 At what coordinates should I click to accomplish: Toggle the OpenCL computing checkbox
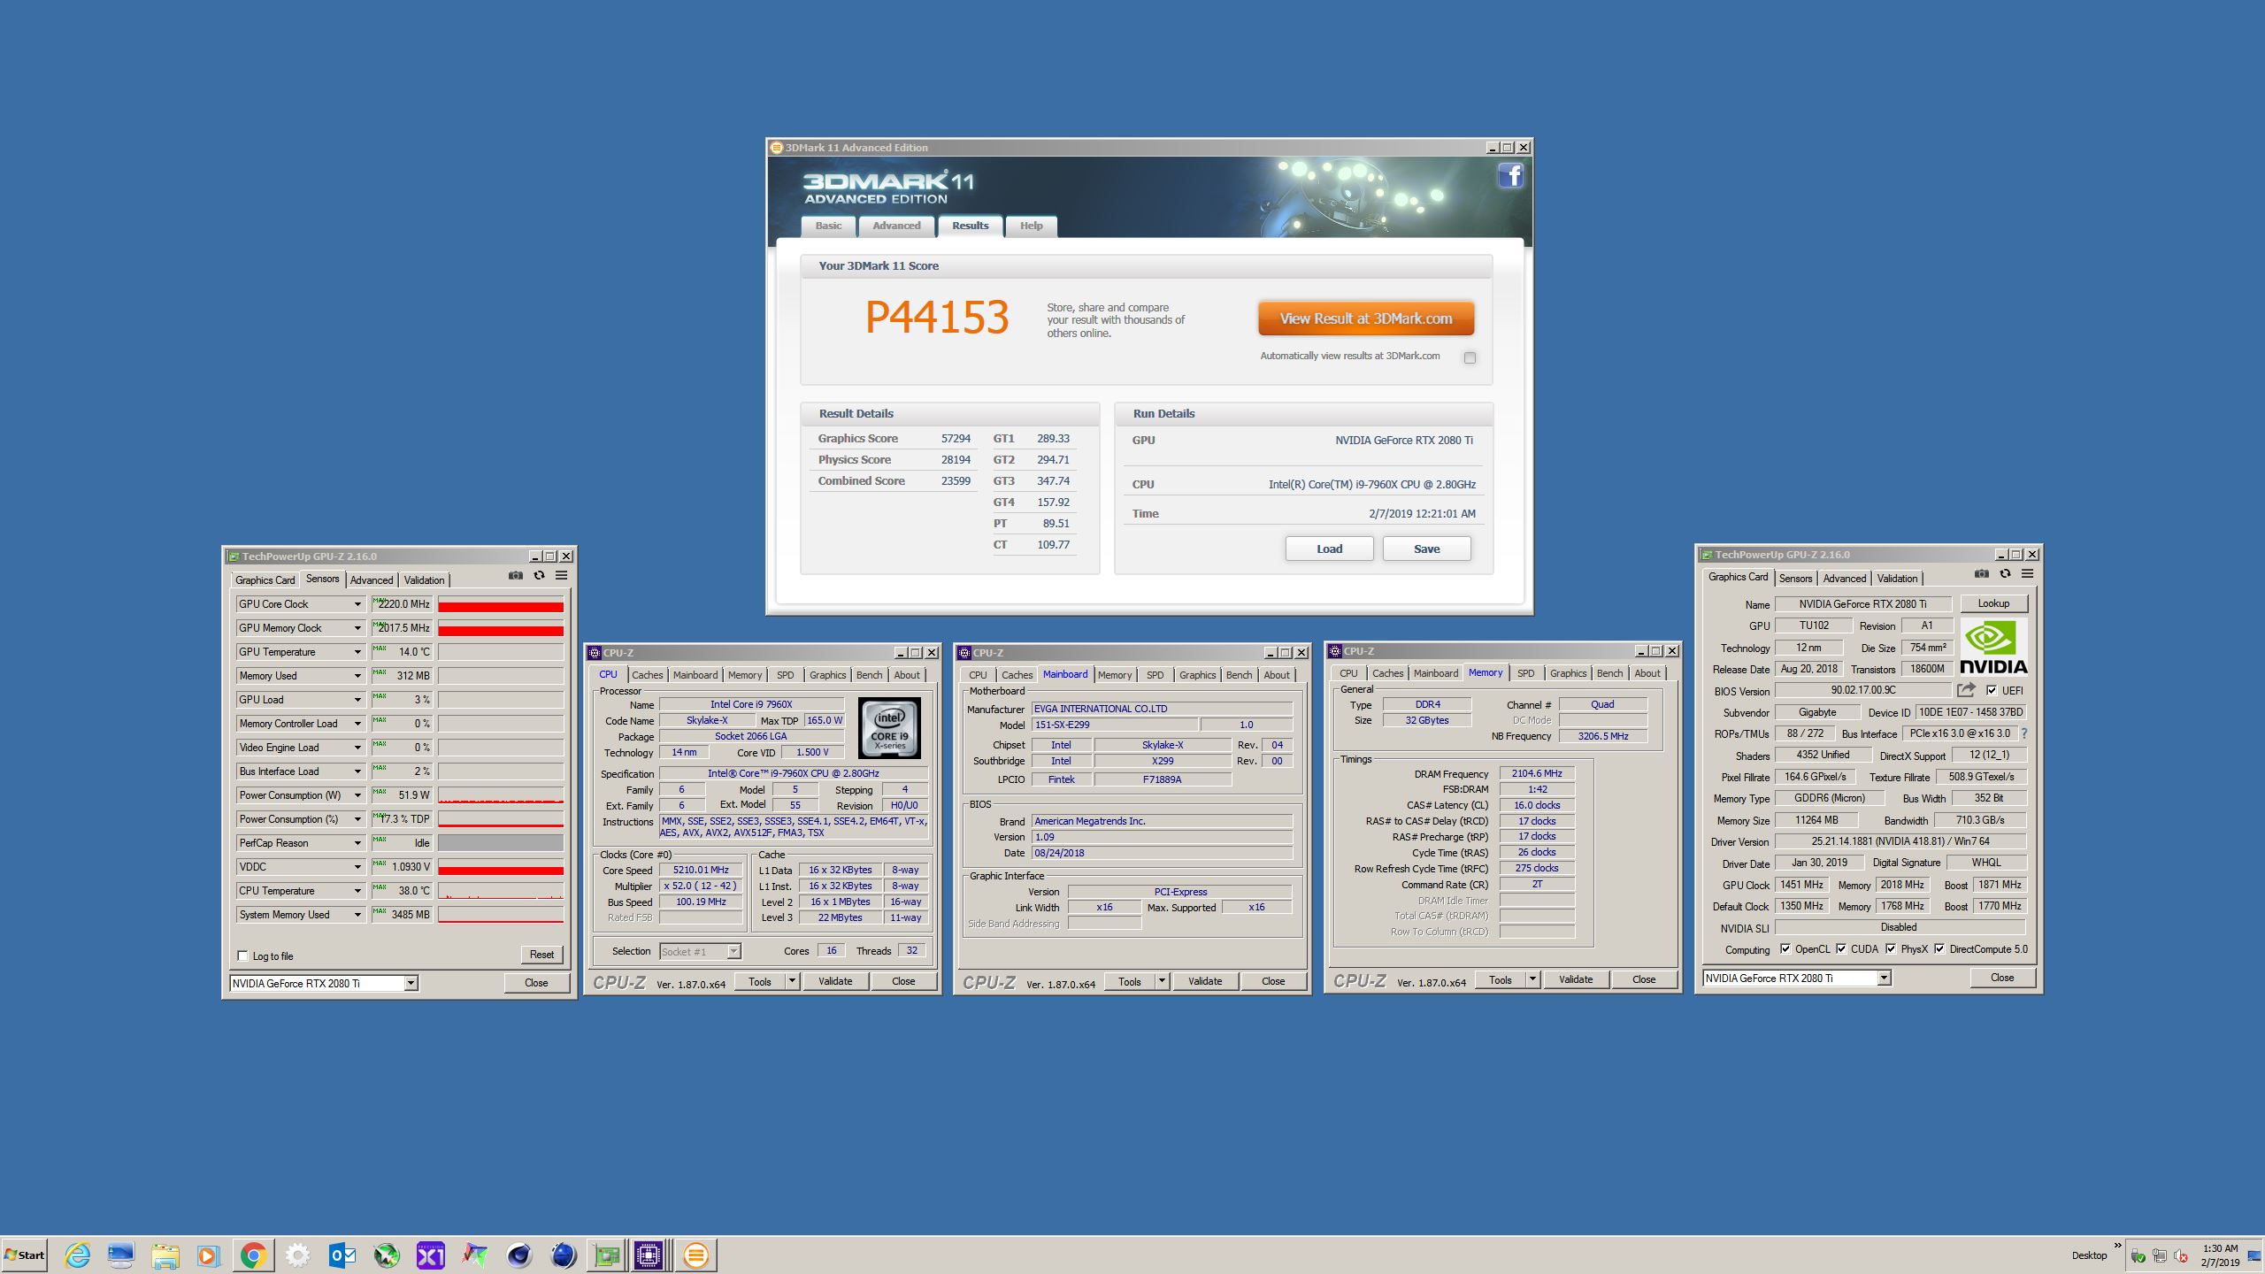point(1785,949)
